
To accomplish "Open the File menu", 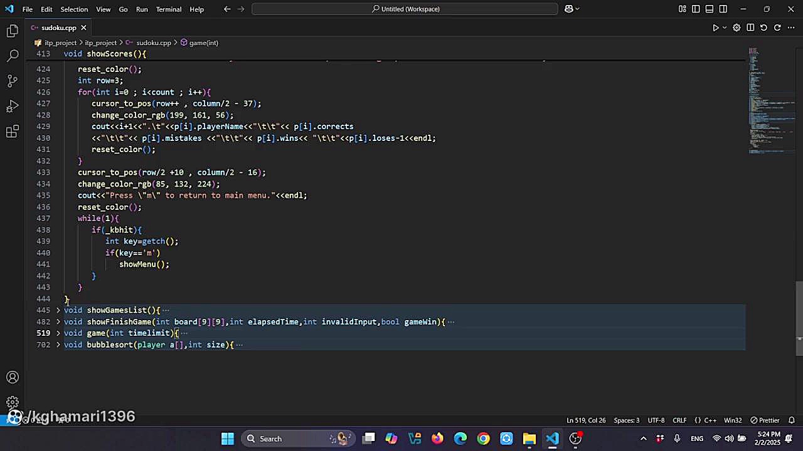I will [x=28, y=9].
